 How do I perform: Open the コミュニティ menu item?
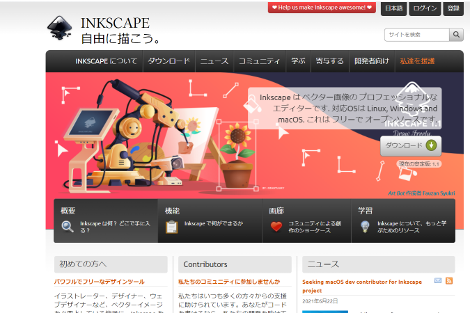(x=260, y=61)
